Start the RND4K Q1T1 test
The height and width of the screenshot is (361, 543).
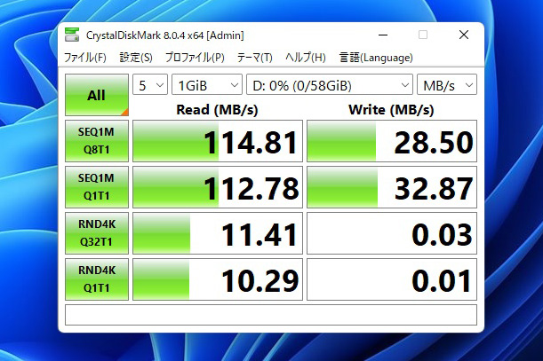coord(97,279)
